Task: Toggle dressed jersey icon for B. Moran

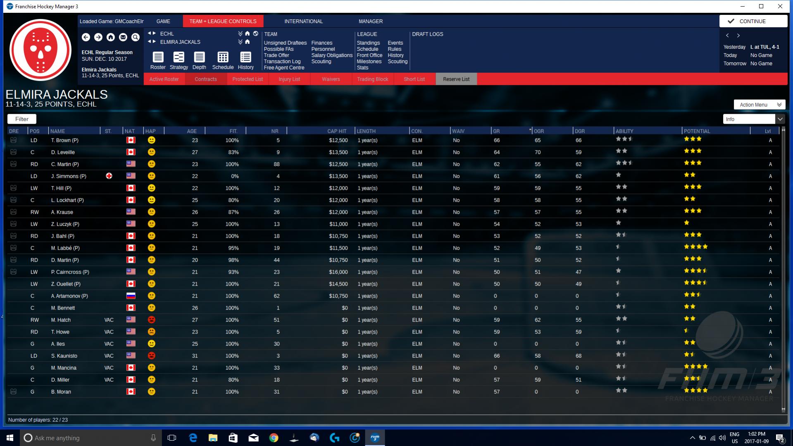Action: point(14,391)
